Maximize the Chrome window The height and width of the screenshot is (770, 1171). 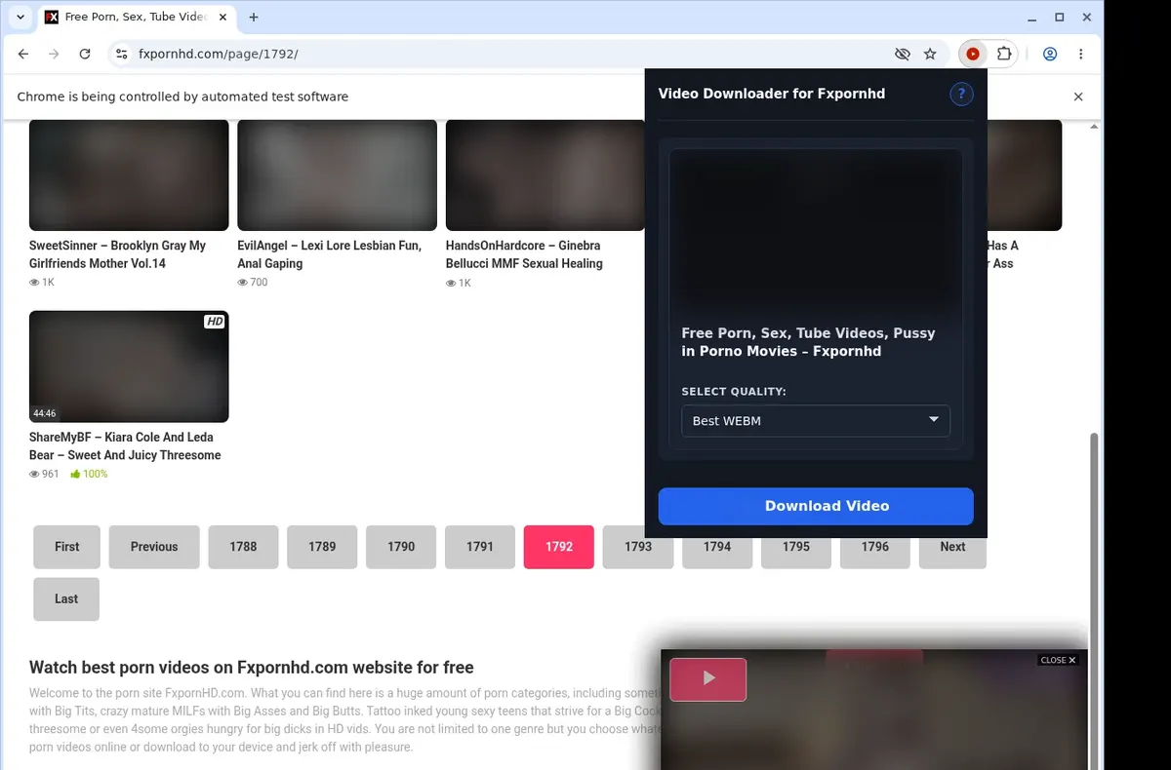tap(1060, 17)
